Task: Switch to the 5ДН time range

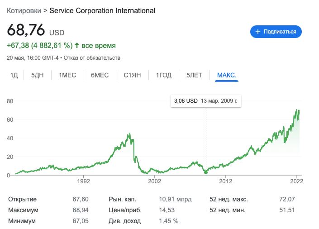Action: tap(38, 75)
